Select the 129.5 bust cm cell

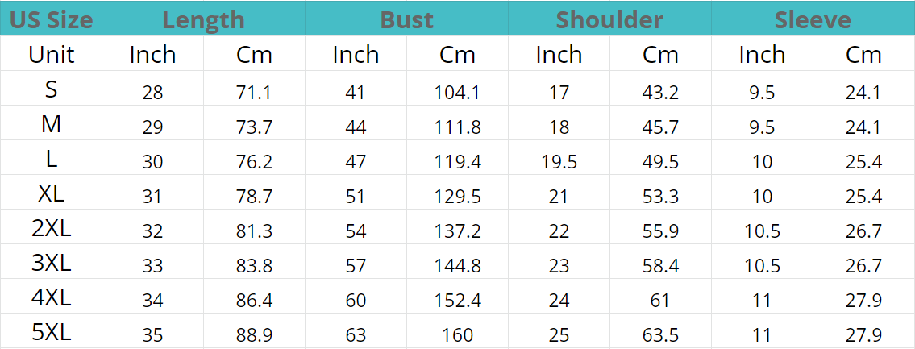458,197
